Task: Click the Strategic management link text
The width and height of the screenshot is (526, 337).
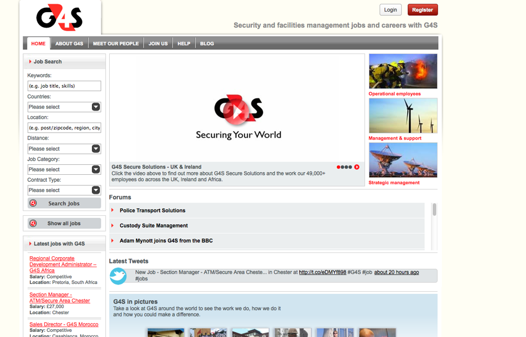Action: pos(394,183)
